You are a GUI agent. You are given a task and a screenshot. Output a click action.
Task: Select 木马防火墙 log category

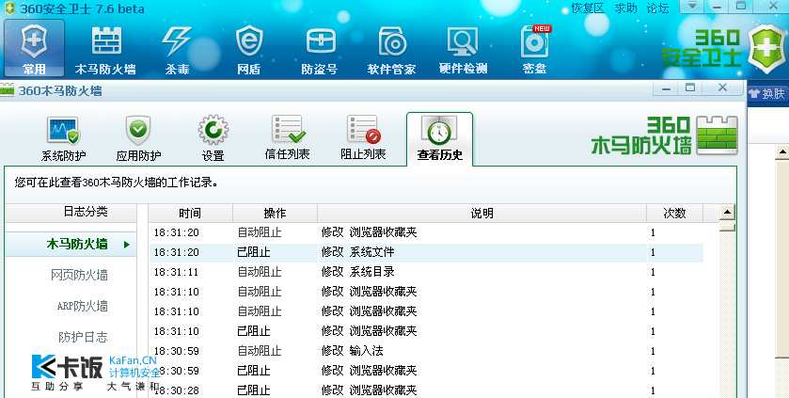coord(71,244)
